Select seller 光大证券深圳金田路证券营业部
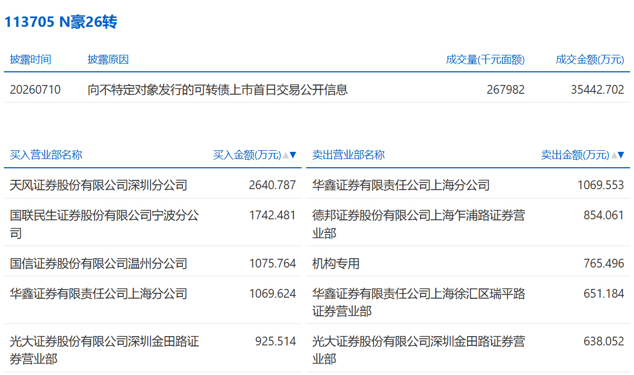Viewport: 634px width, 375px height. [x=418, y=350]
